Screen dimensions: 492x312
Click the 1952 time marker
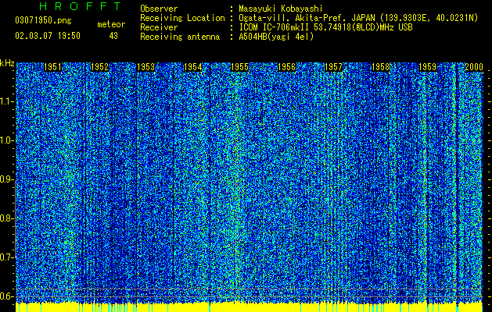click(99, 67)
